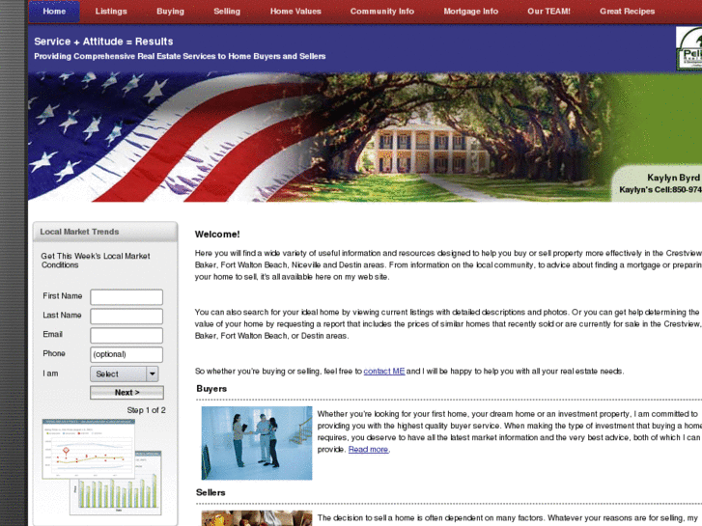Click the Sellers section photo
Screen dimensions: 702x526
[257, 518]
